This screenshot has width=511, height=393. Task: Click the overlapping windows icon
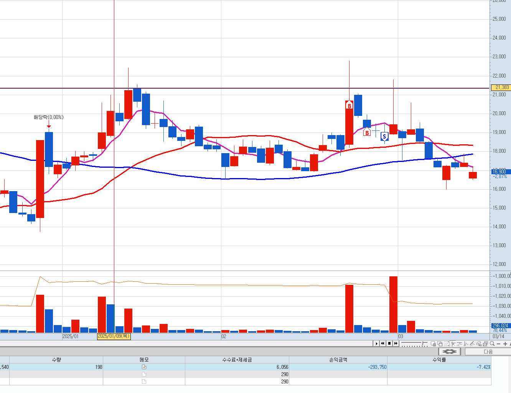[440, 343]
